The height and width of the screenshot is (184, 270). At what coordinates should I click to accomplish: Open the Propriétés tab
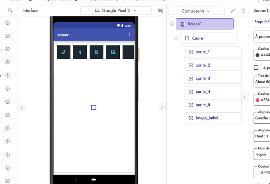point(262,22)
